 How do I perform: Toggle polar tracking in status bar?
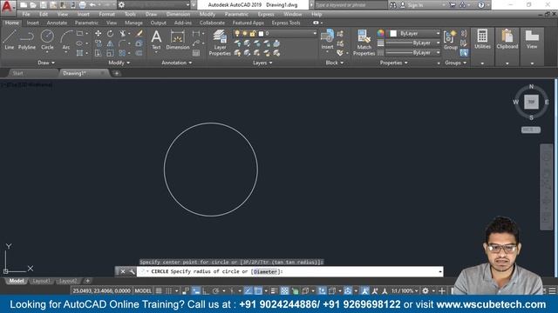tap(215, 291)
